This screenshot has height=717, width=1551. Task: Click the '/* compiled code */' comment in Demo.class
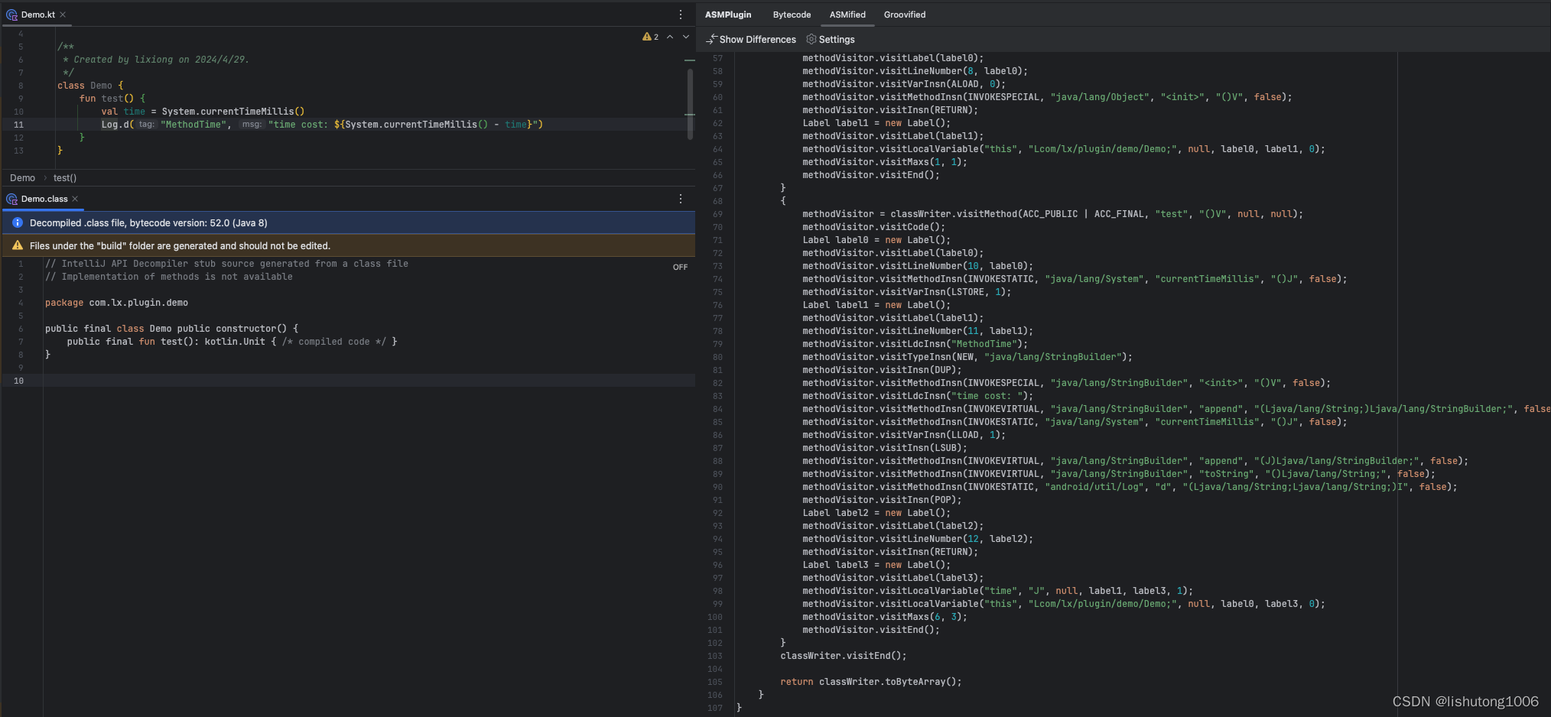tap(334, 342)
